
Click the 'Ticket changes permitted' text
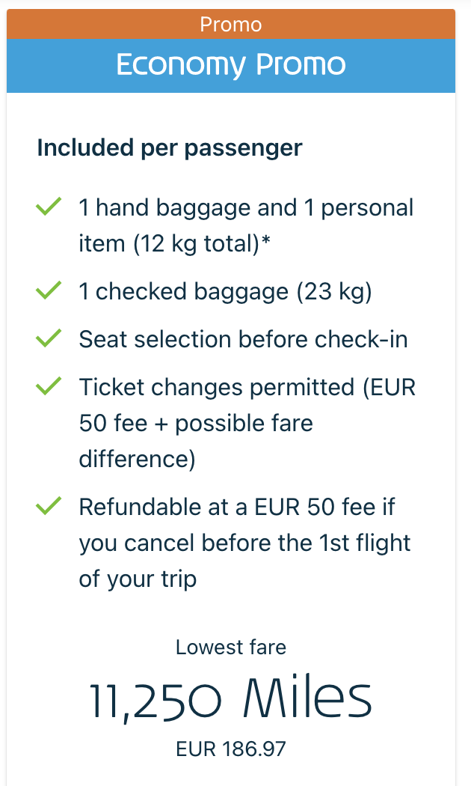coord(217,387)
